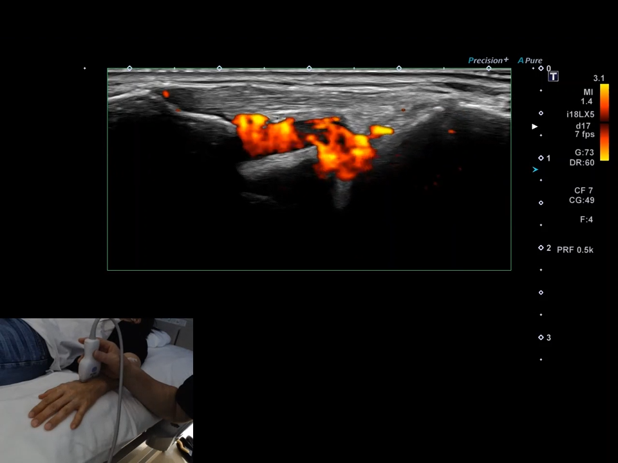Click the power Doppler color scale bar
Screen dimensions: 618x463
[604, 122]
